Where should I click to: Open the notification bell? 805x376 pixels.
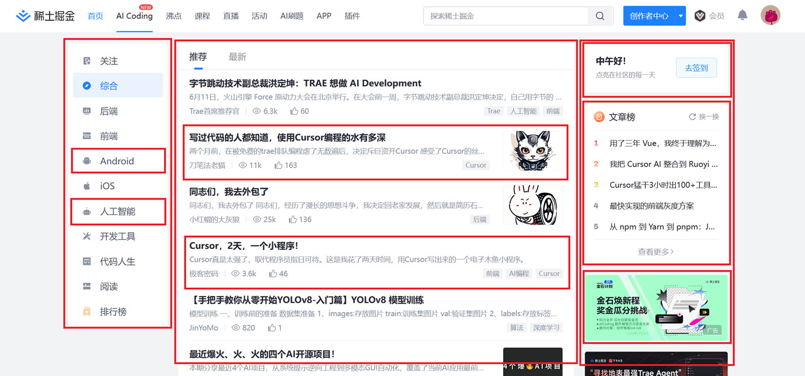(x=742, y=15)
